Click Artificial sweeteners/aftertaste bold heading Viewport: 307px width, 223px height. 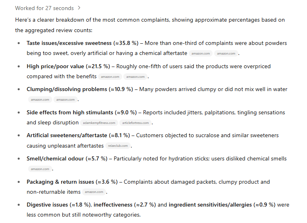coord(67,136)
